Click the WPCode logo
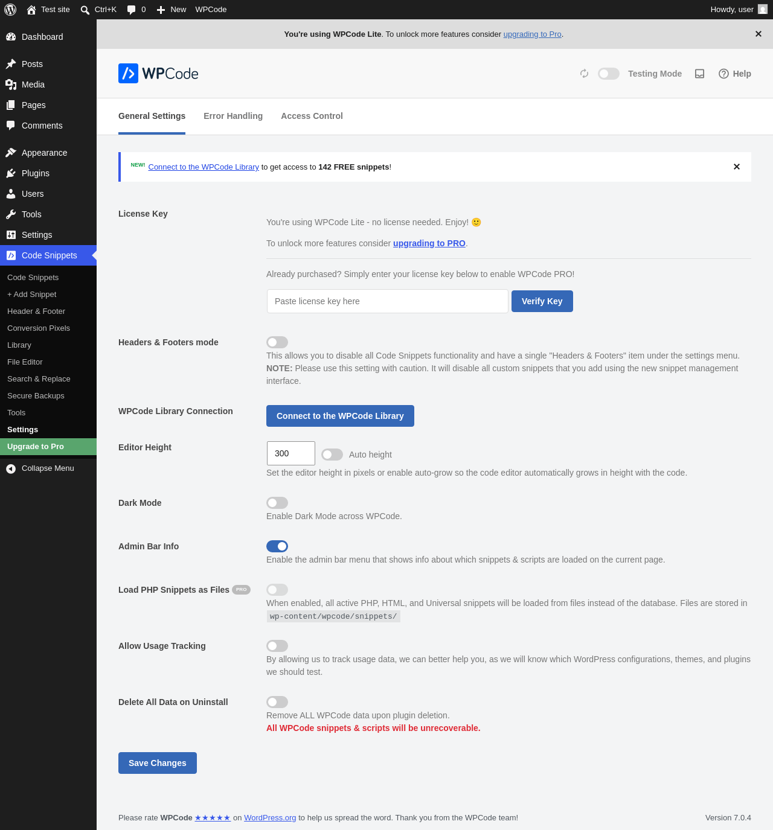Image resolution: width=773 pixels, height=830 pixels. 158,74
